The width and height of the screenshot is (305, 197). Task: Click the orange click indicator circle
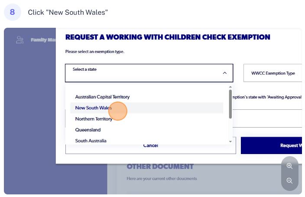pyautogui.click(x=118, y=111)
